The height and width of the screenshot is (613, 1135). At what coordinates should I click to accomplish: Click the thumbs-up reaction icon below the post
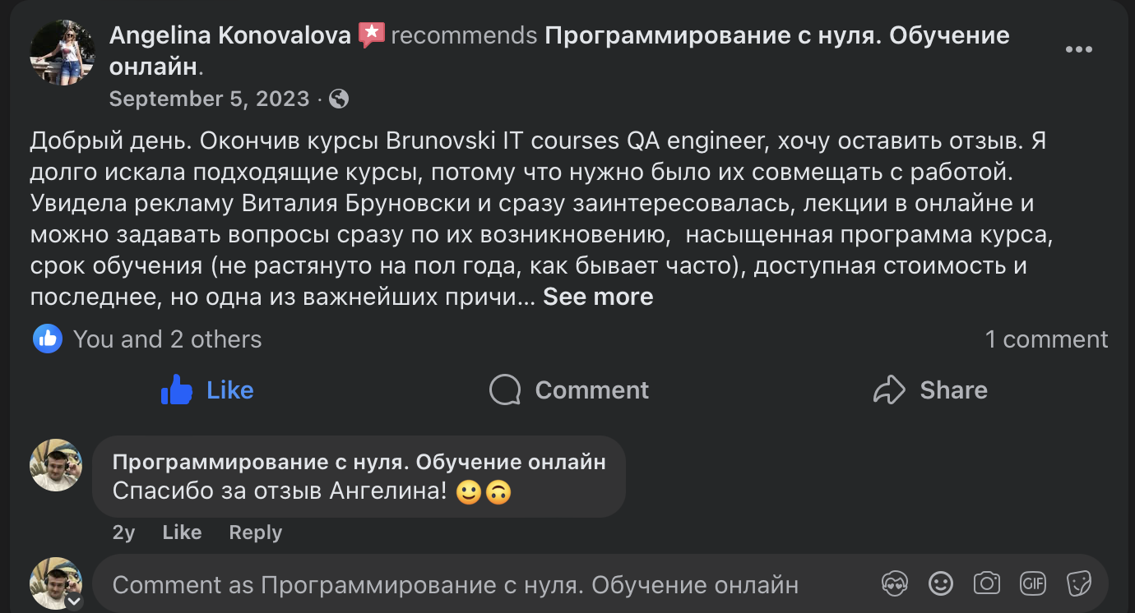[47, 339]
